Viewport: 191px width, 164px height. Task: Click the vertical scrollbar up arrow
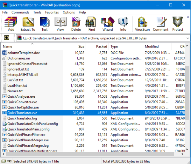tap(187, 46)
